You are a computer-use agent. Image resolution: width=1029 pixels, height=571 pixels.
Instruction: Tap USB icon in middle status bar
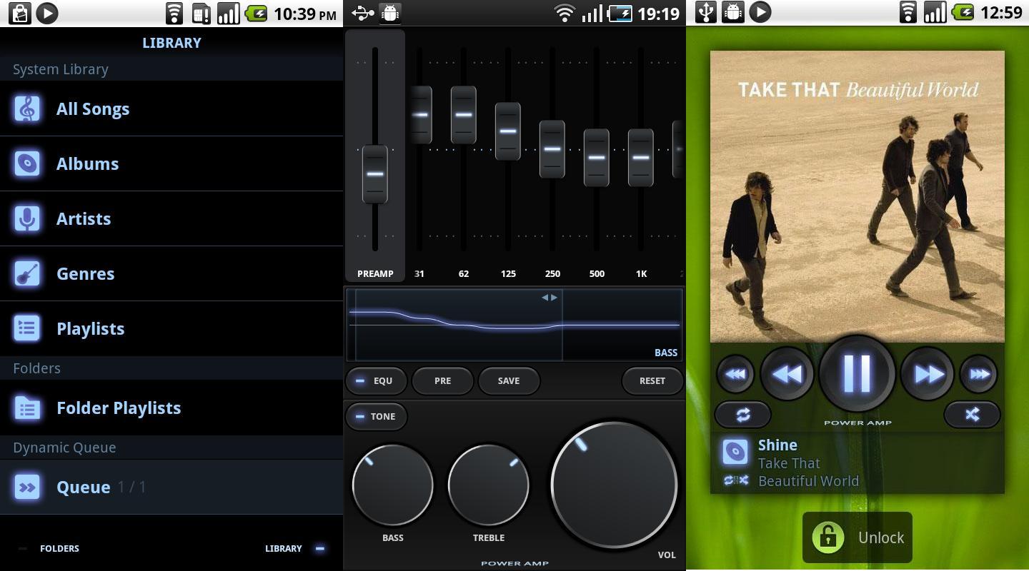point(362,13)
